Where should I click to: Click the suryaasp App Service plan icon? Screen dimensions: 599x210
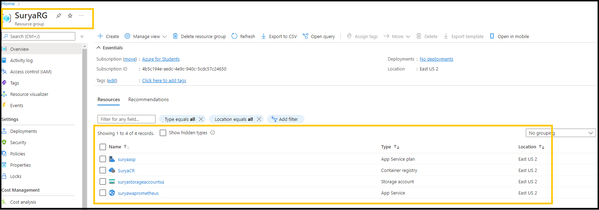tap(112, 159)
